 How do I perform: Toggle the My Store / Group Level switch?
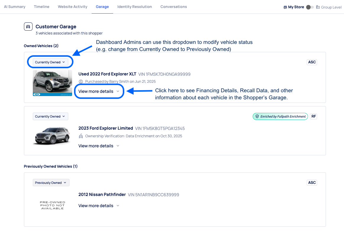(x=310, y=7)
